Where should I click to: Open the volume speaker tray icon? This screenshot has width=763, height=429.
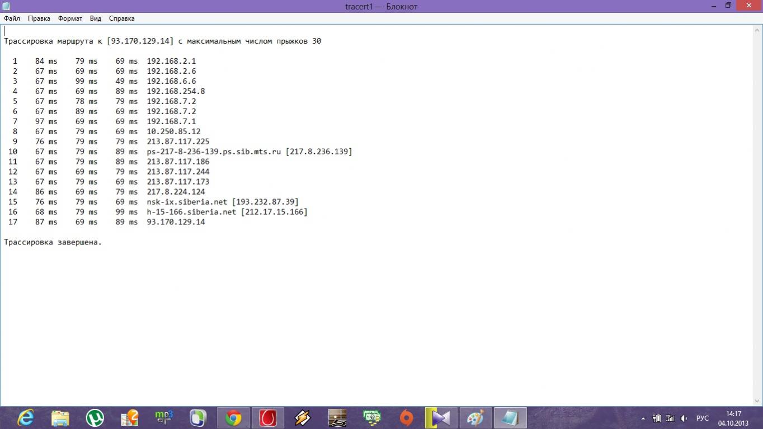684,418
